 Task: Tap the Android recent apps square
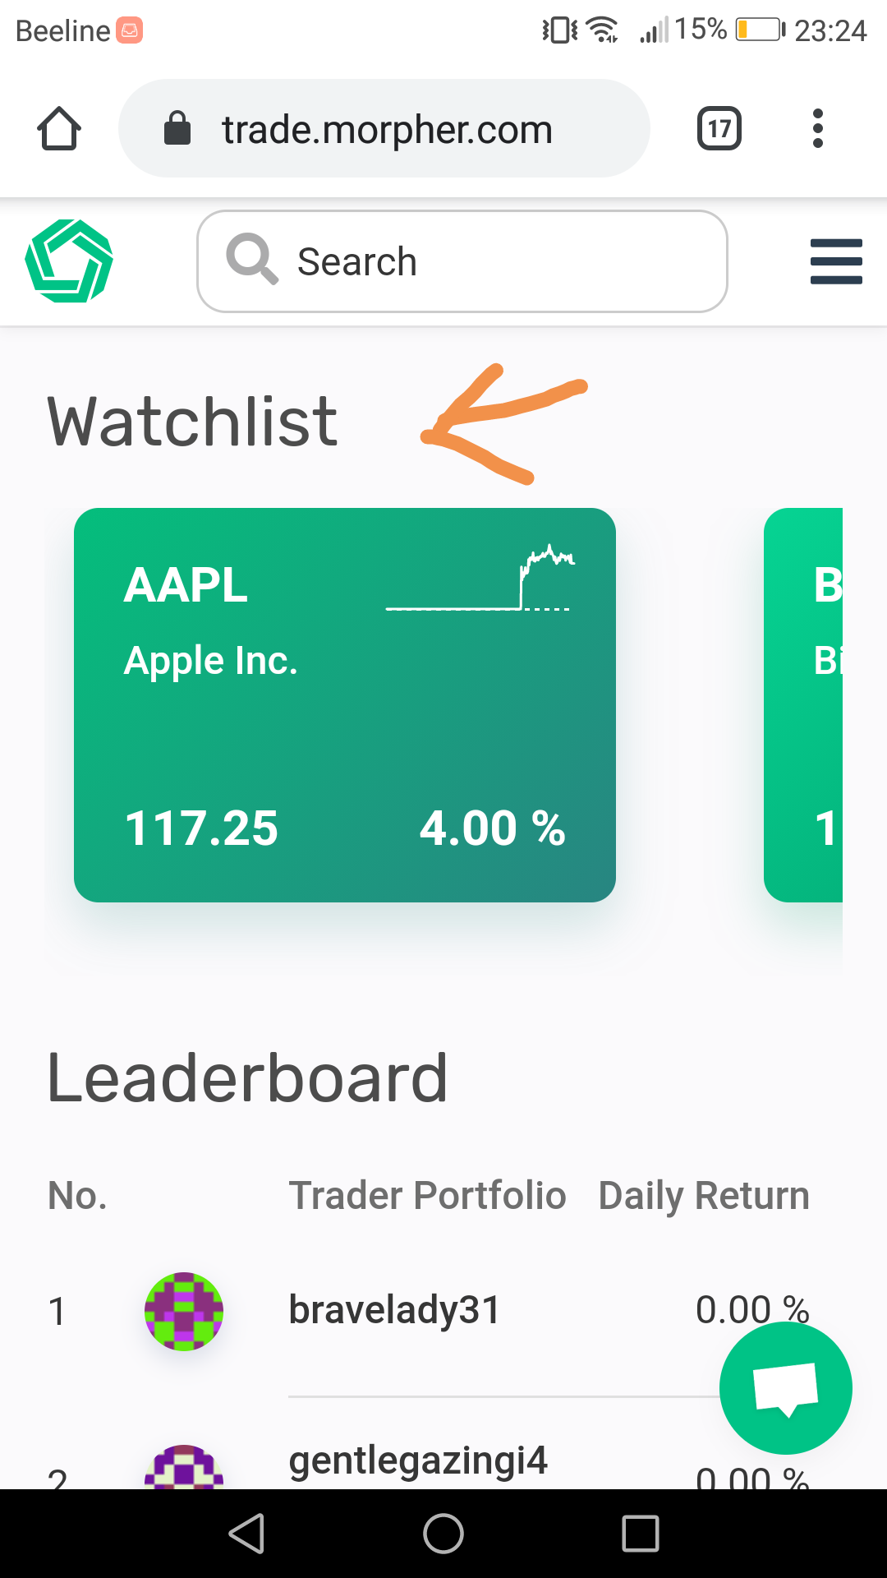click(x=641, y=1534)
